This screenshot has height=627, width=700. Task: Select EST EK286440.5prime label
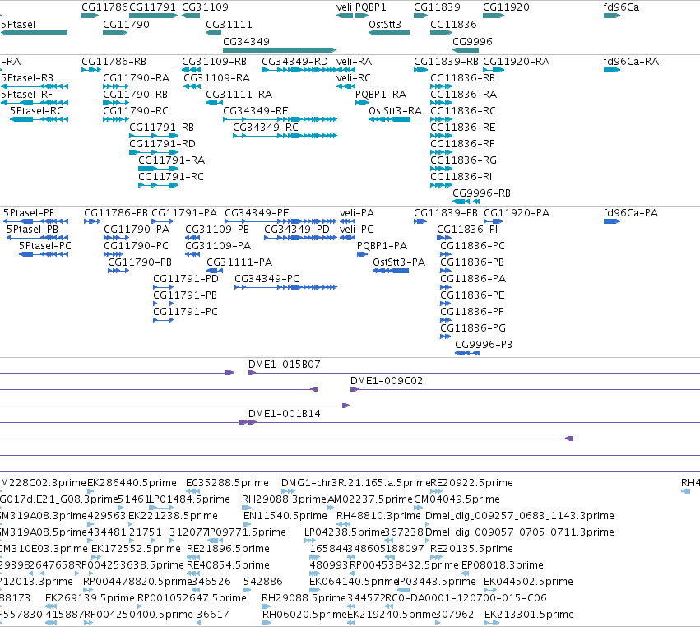132,483
